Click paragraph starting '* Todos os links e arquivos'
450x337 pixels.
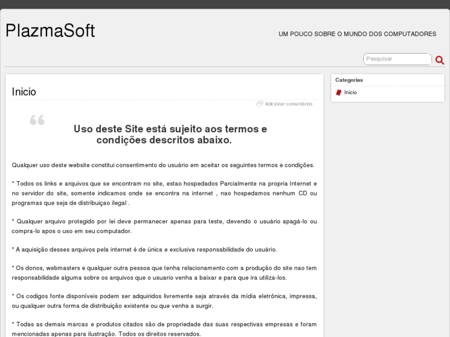click(x=164, y=194)
